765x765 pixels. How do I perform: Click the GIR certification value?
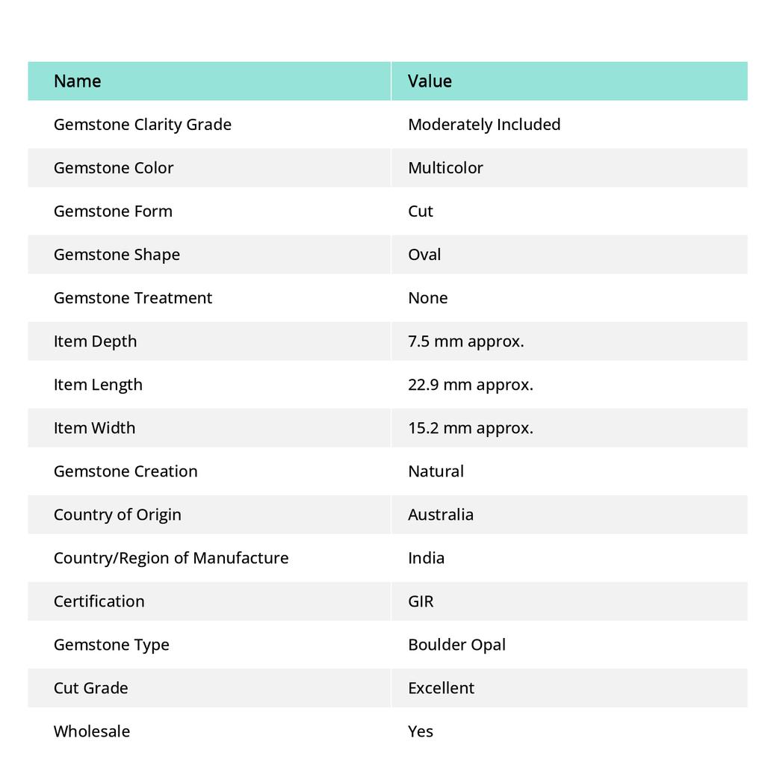[x=421, y=601]
